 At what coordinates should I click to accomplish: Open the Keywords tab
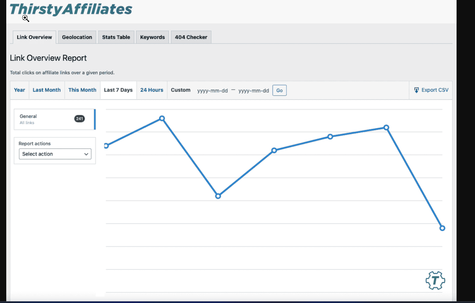152,37
